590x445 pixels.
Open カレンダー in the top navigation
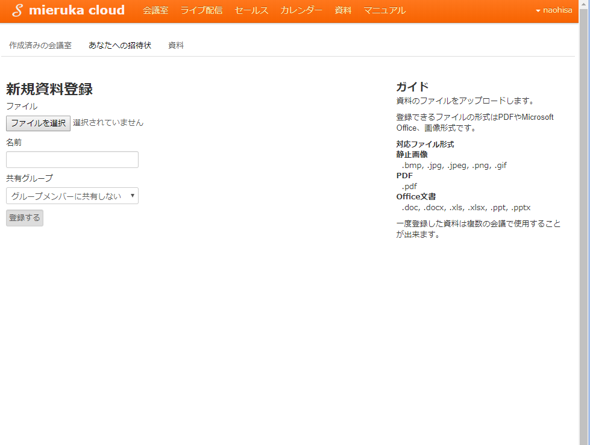(x=301, y=10)
